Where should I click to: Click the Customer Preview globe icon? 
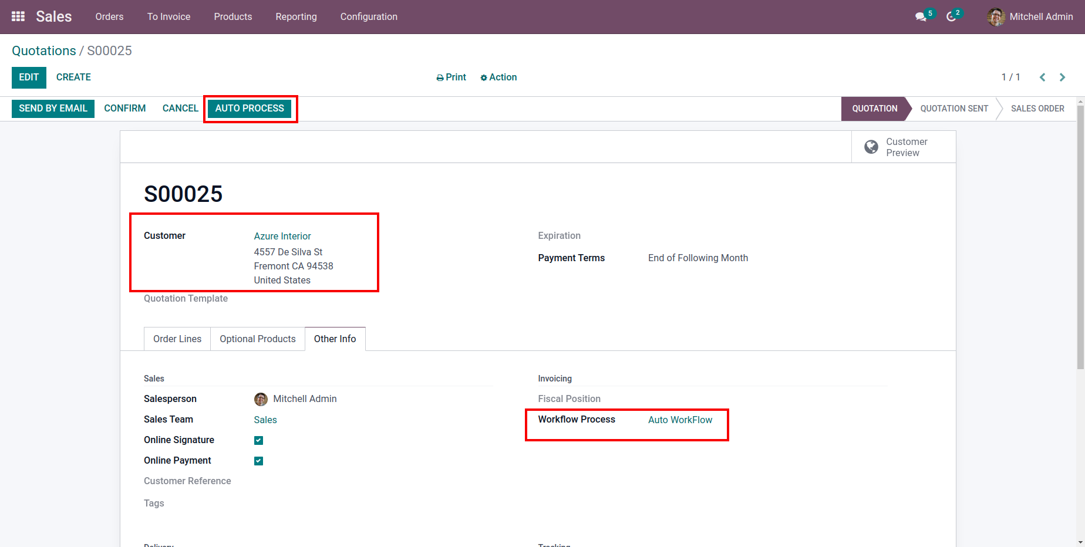point(871,147)
